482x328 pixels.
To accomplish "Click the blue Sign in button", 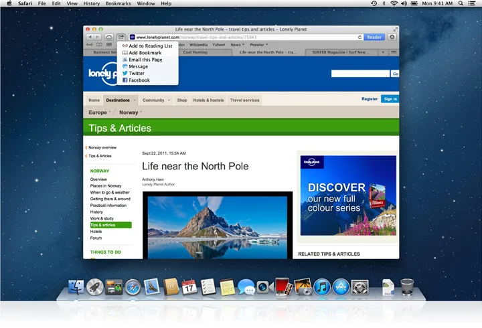I will tap(390, 99).
